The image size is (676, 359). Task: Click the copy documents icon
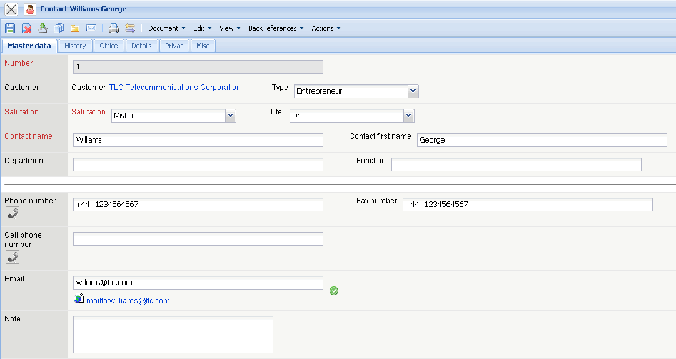tap(59, 28)
